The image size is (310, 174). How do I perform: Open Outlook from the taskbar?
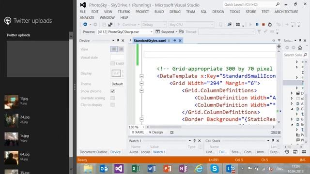pyautogui.click(x=104, y=169)
